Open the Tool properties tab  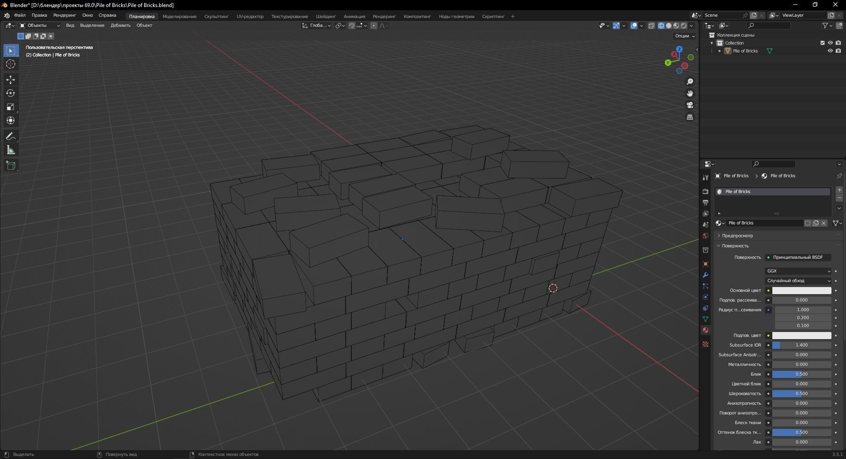point(705,177)
